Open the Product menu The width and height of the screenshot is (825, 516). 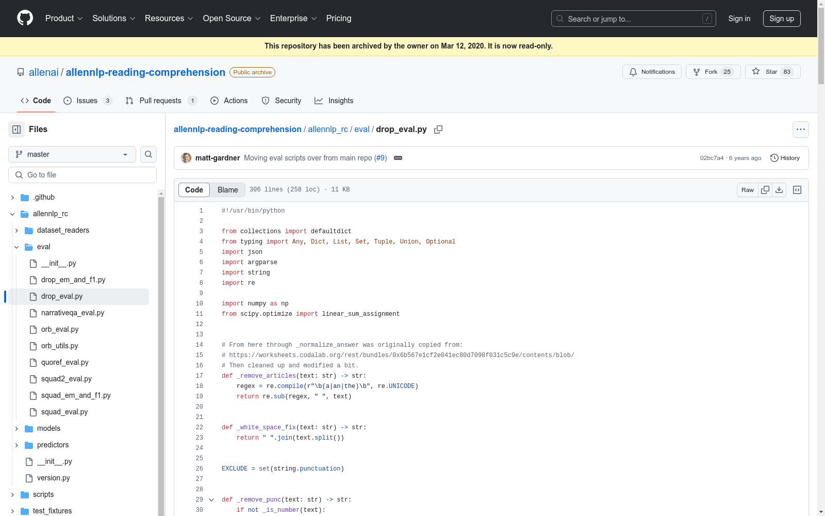pyautogui.click(x=64, y=19)
